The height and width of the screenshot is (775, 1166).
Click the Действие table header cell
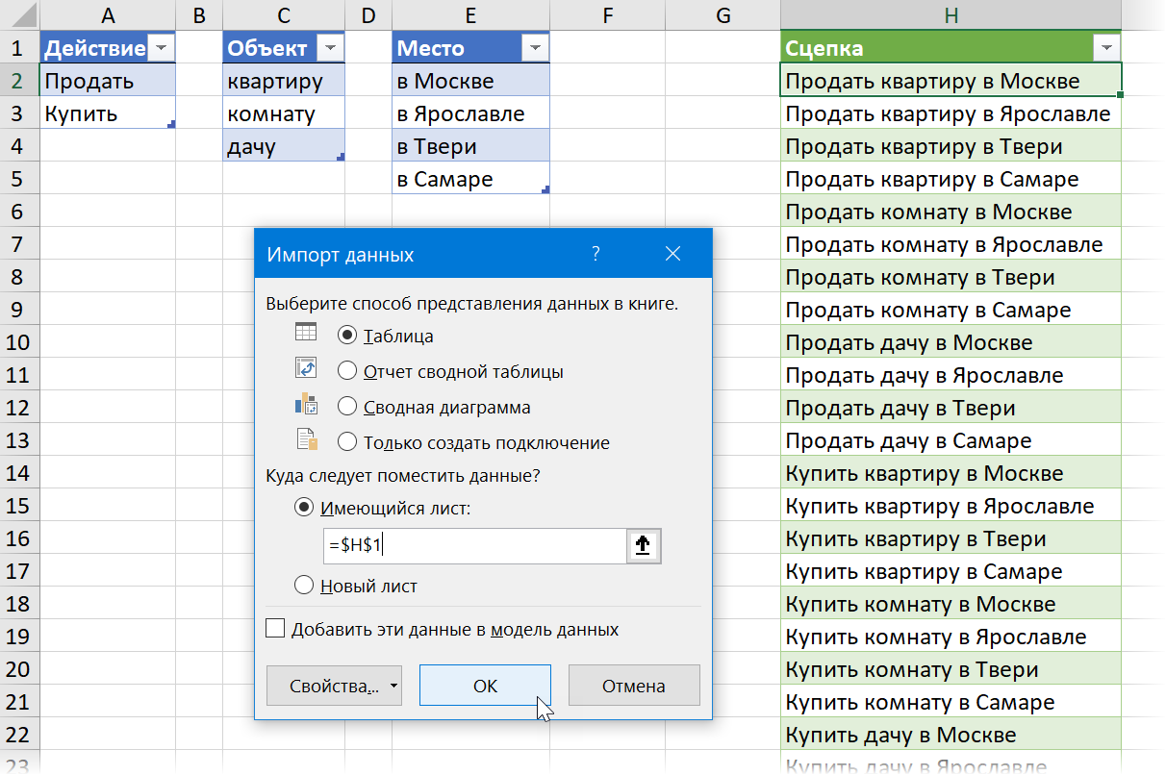108,48
